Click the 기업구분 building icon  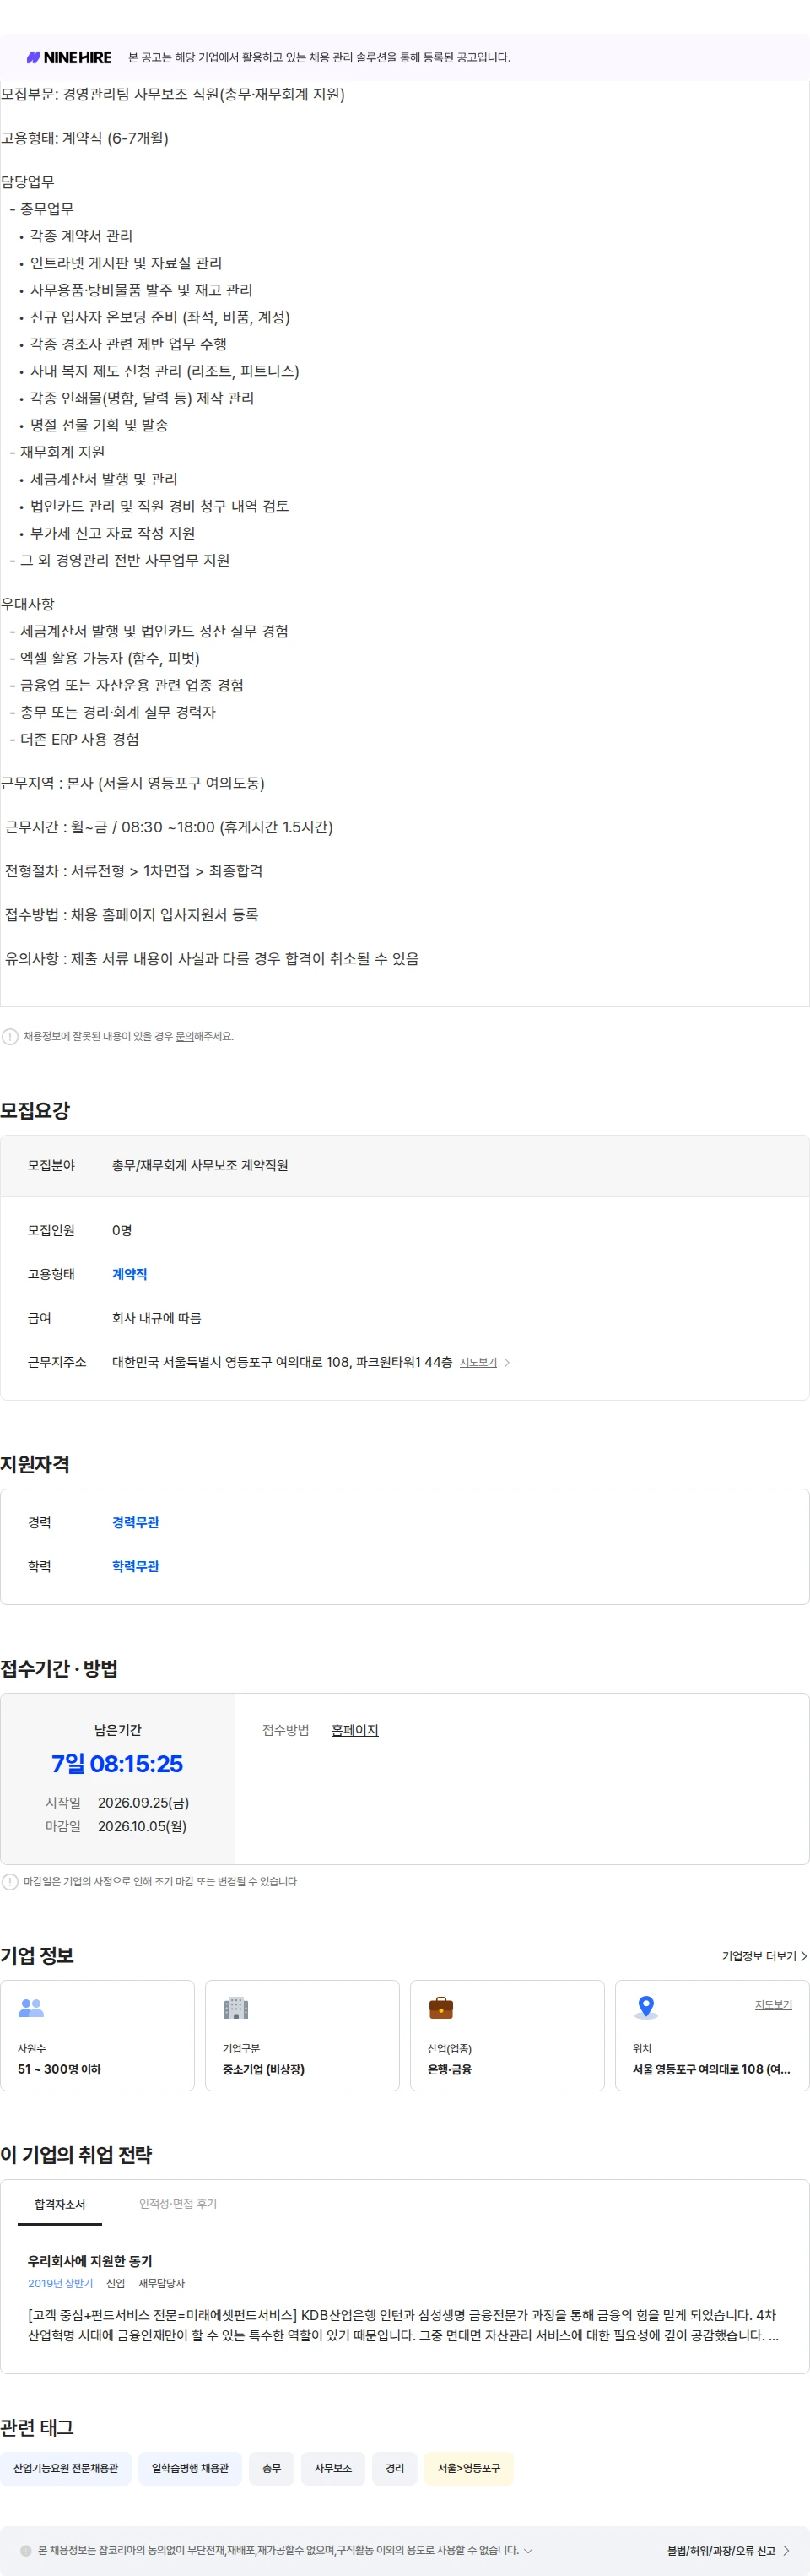(x=235, y=2007)
